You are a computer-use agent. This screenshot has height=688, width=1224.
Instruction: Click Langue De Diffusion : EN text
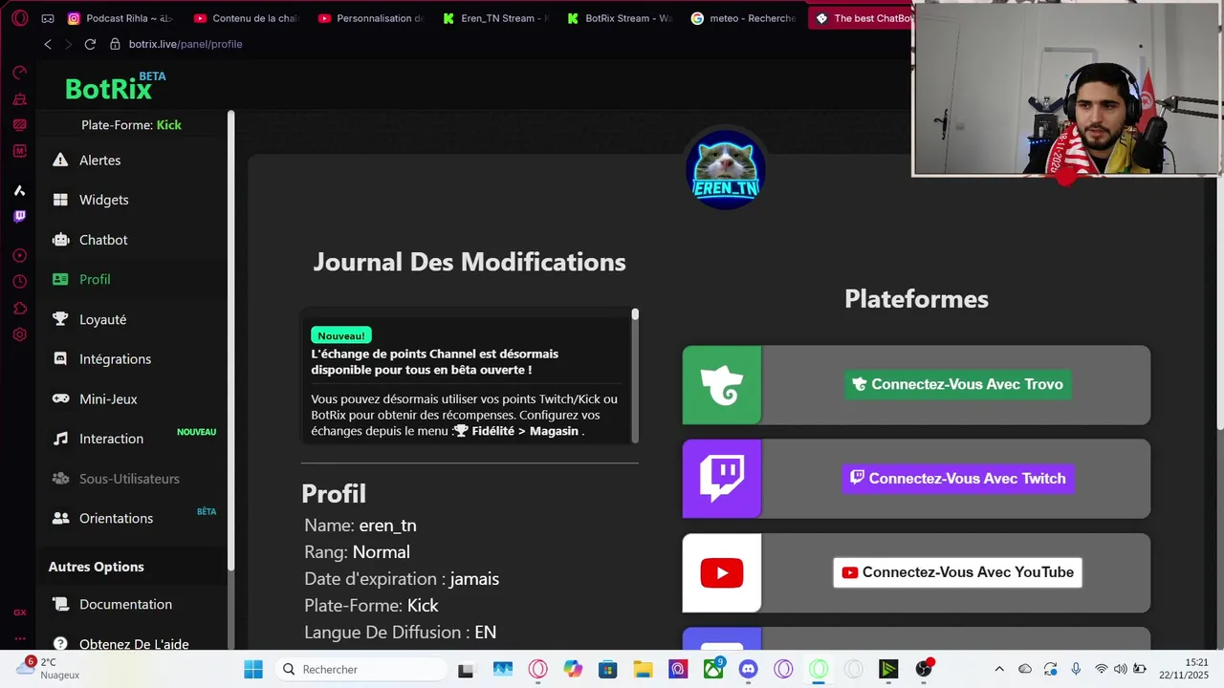(x=400, y=633)
